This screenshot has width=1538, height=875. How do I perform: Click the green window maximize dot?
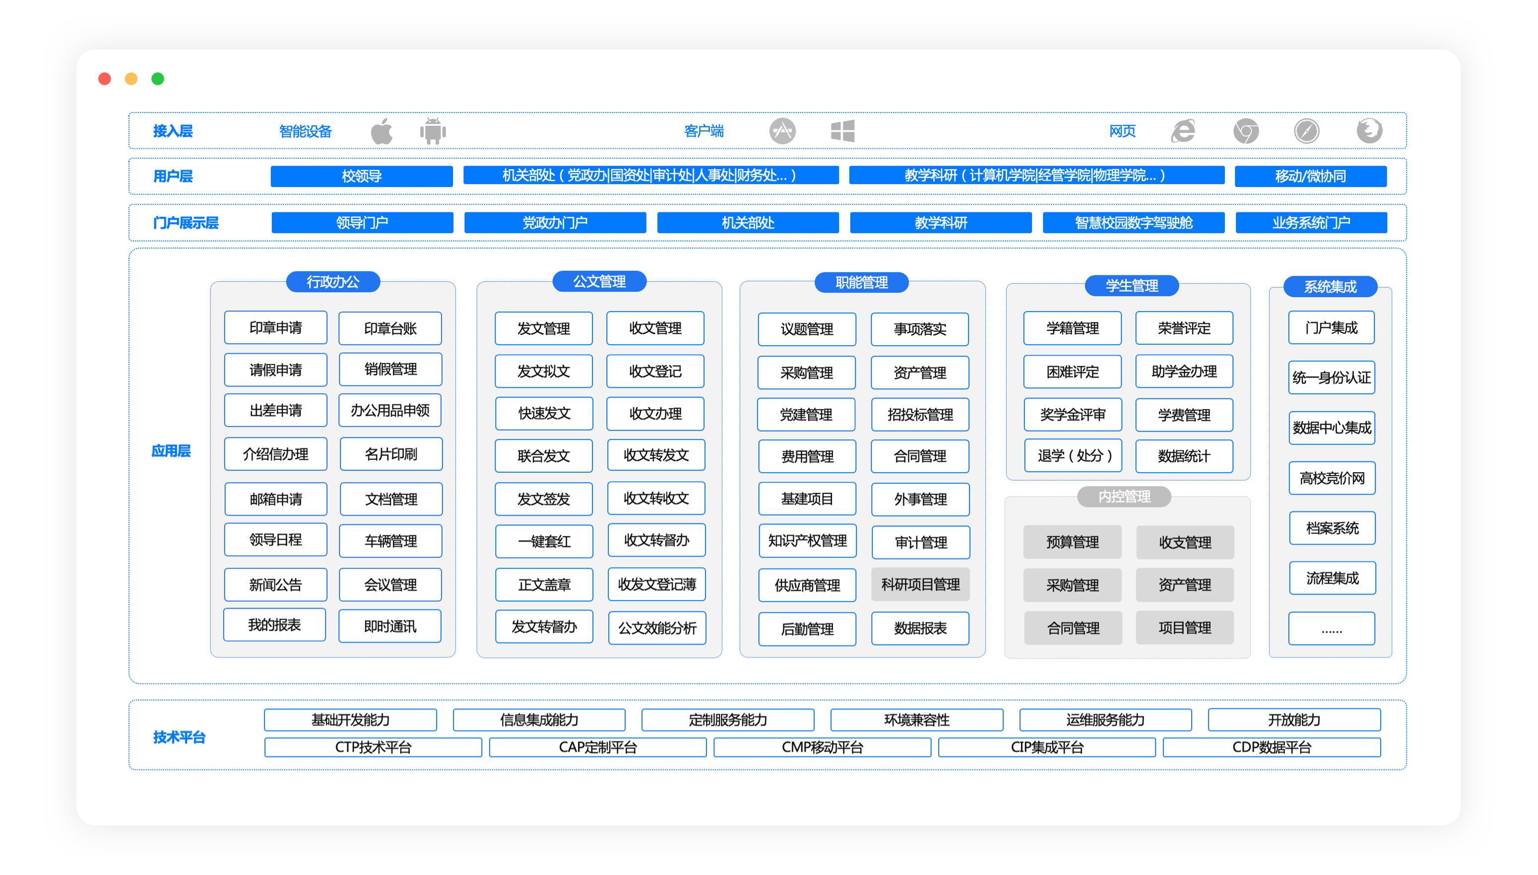[x=157, y=79]
